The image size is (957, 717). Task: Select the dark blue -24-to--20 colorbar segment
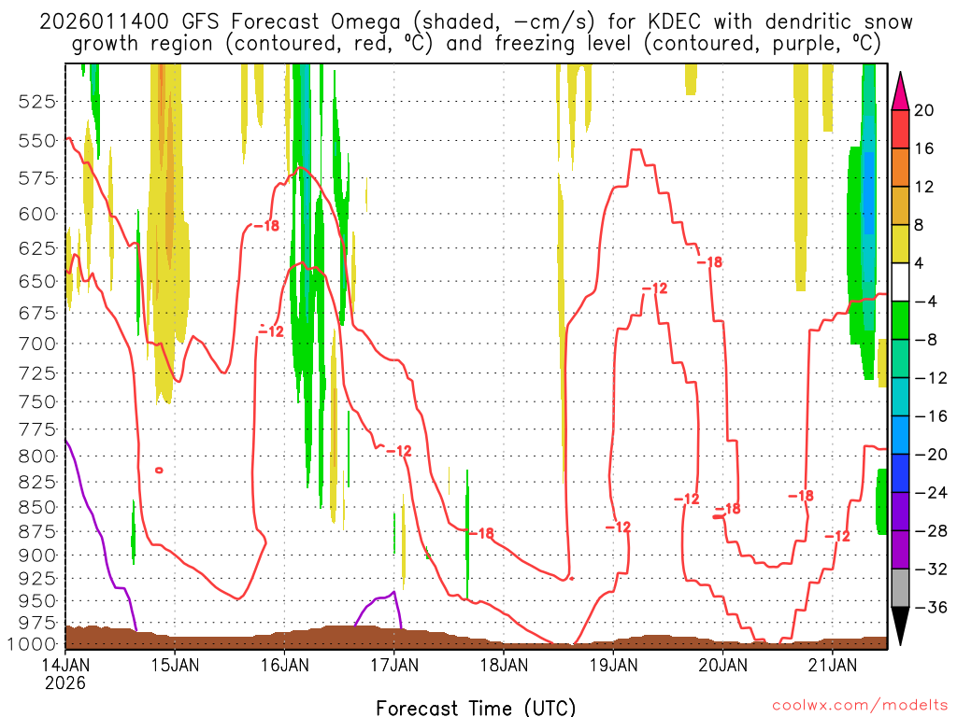[x=900, y=473]
